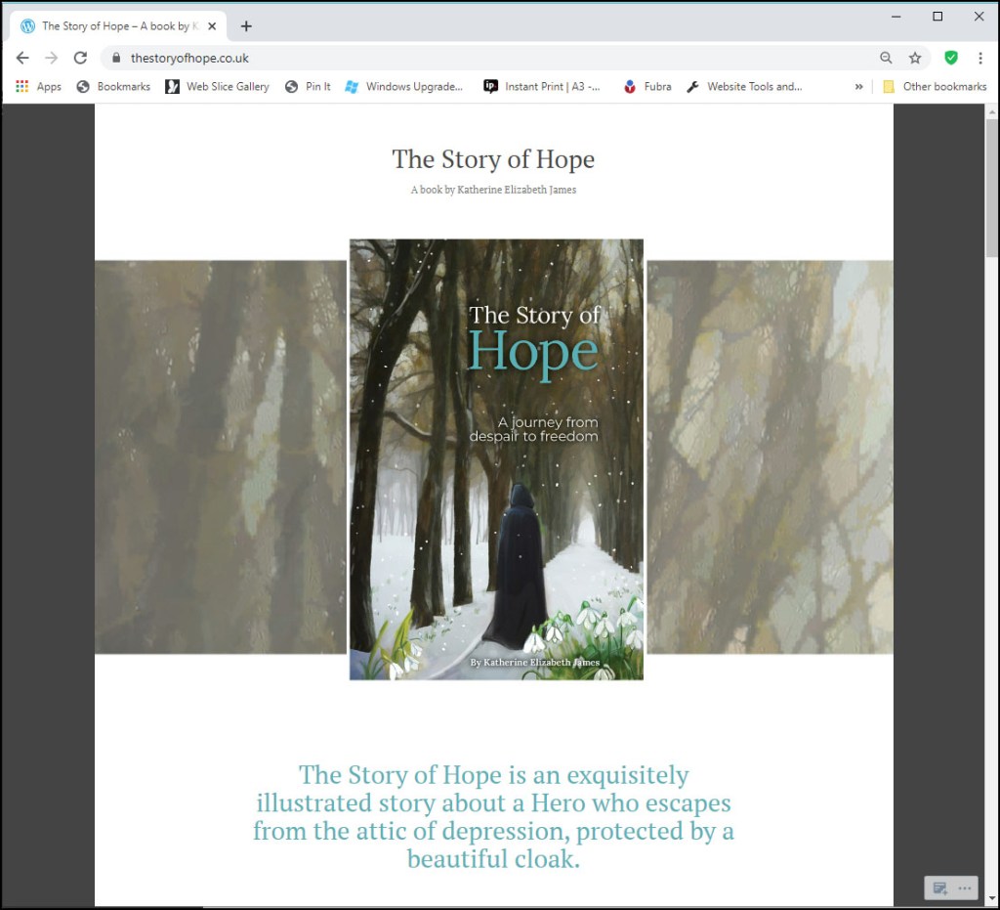Image resolution: width=1000 pixels, height=910 pixels.
Task: Open a new tab with plus button
Action: tap(246, 26)
